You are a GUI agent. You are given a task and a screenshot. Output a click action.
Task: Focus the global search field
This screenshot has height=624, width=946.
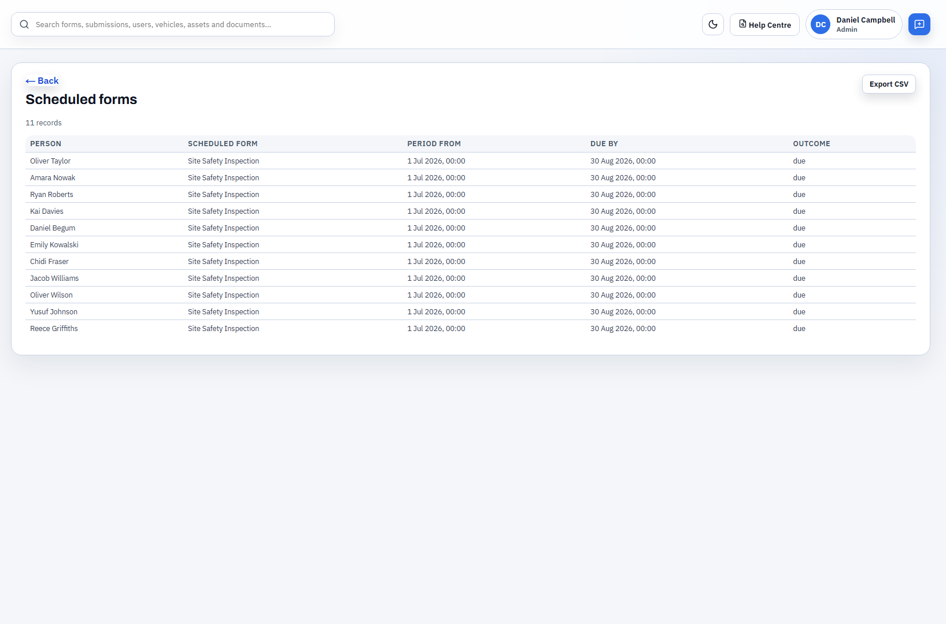pyautogui.click(x=173, y=24)
